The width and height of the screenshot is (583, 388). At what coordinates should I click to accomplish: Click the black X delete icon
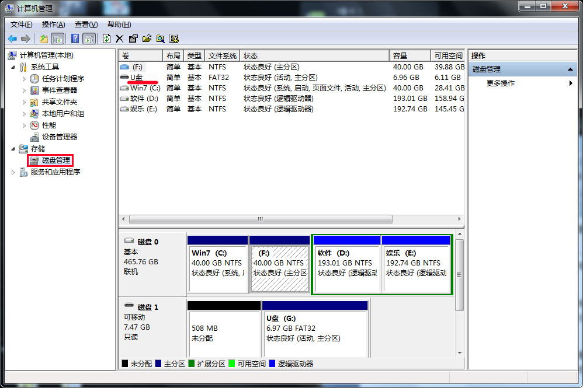120,39
